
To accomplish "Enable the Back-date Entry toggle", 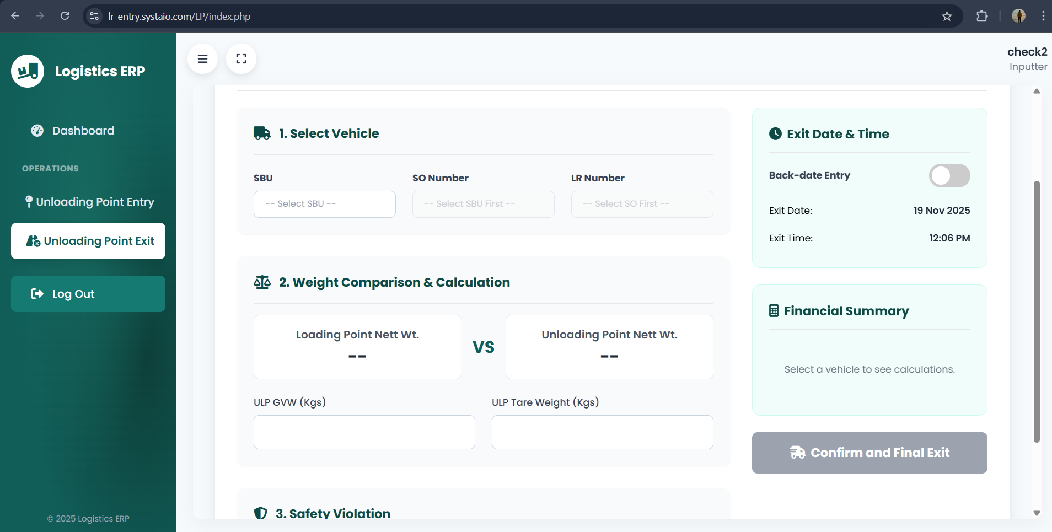I will pyautogui.click(x=949, y=176).
